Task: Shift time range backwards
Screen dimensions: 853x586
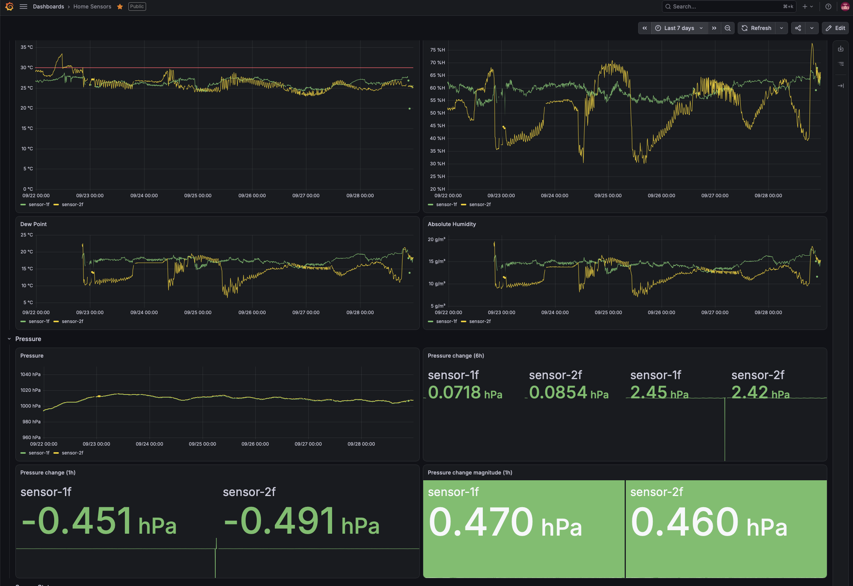Action: pos(645,28)
